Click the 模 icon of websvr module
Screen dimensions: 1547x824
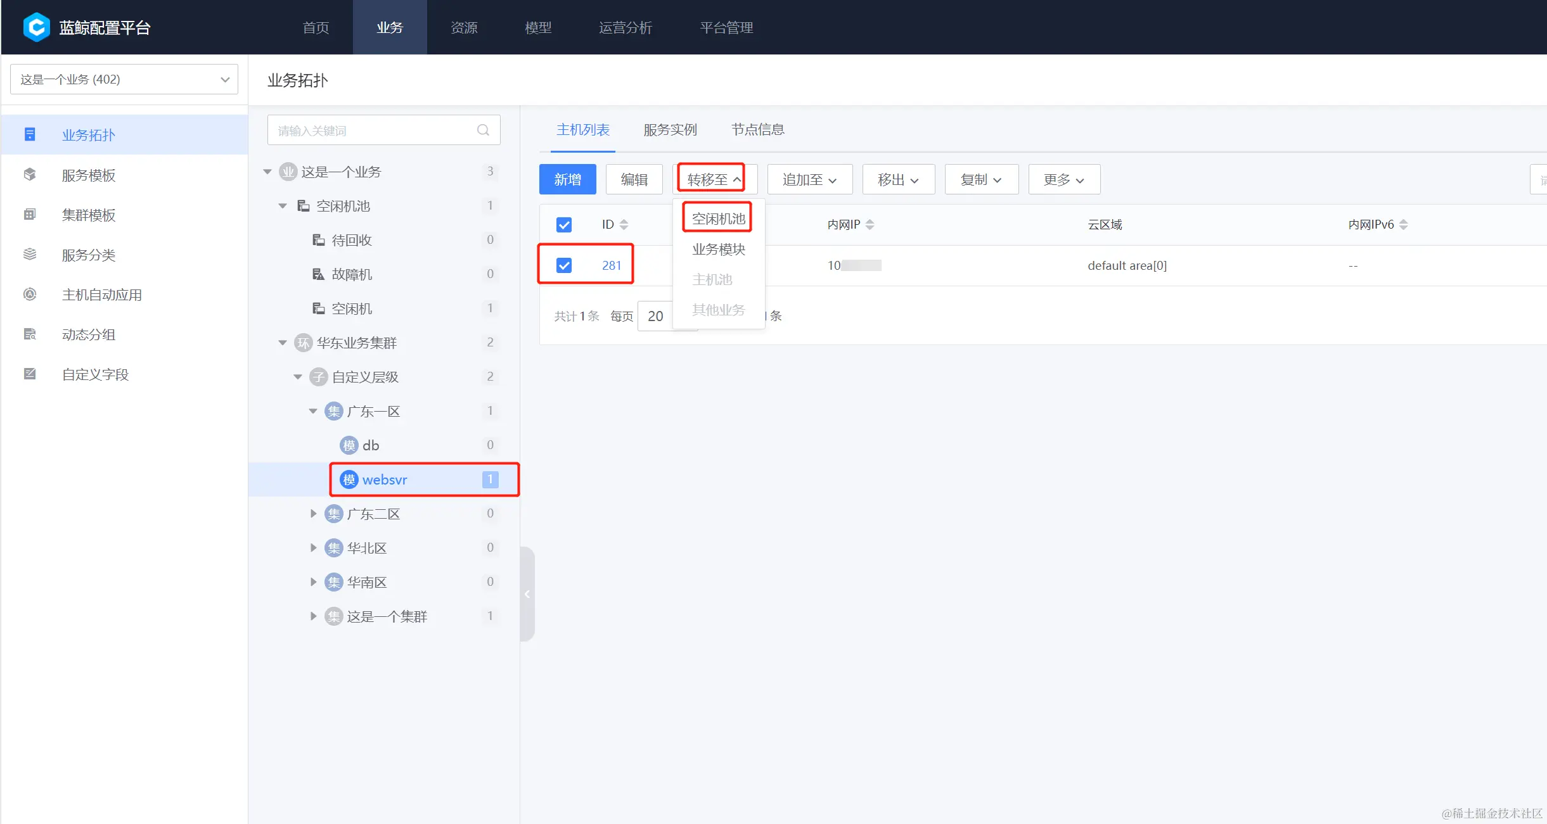point(349,479)
